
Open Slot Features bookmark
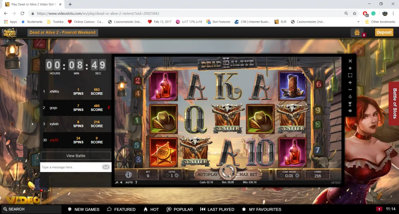click(218, 22)
